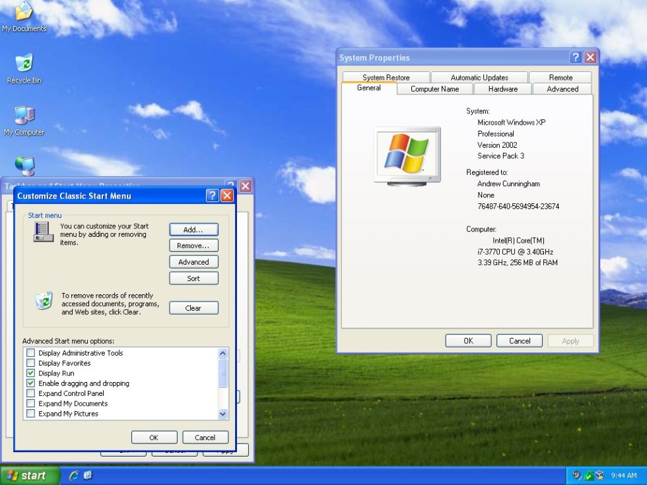Open Internet Explorer from the quick launch bar
647x485 pixels.
[73, 475]
